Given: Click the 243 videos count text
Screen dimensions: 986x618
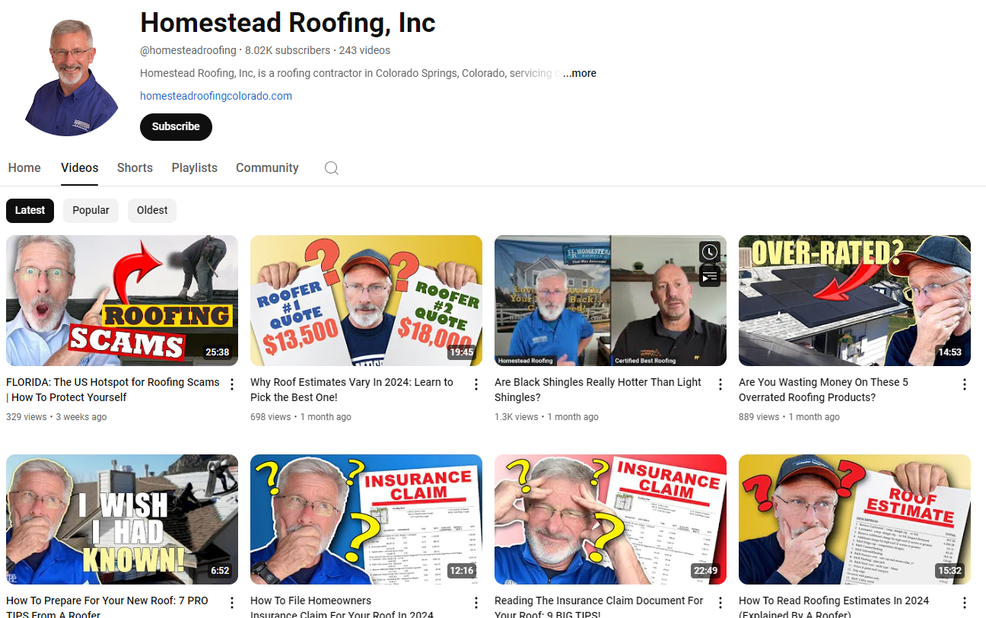Looking at the screenshot, I should coord(364,50).
